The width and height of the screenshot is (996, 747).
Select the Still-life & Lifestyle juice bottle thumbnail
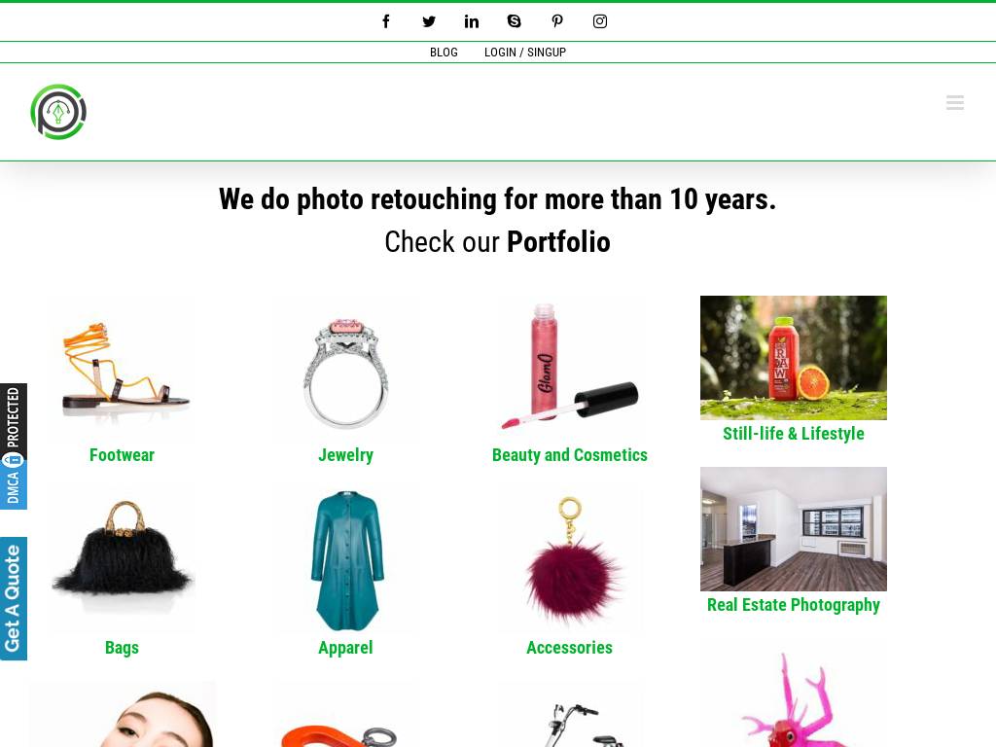pos(794,358)
